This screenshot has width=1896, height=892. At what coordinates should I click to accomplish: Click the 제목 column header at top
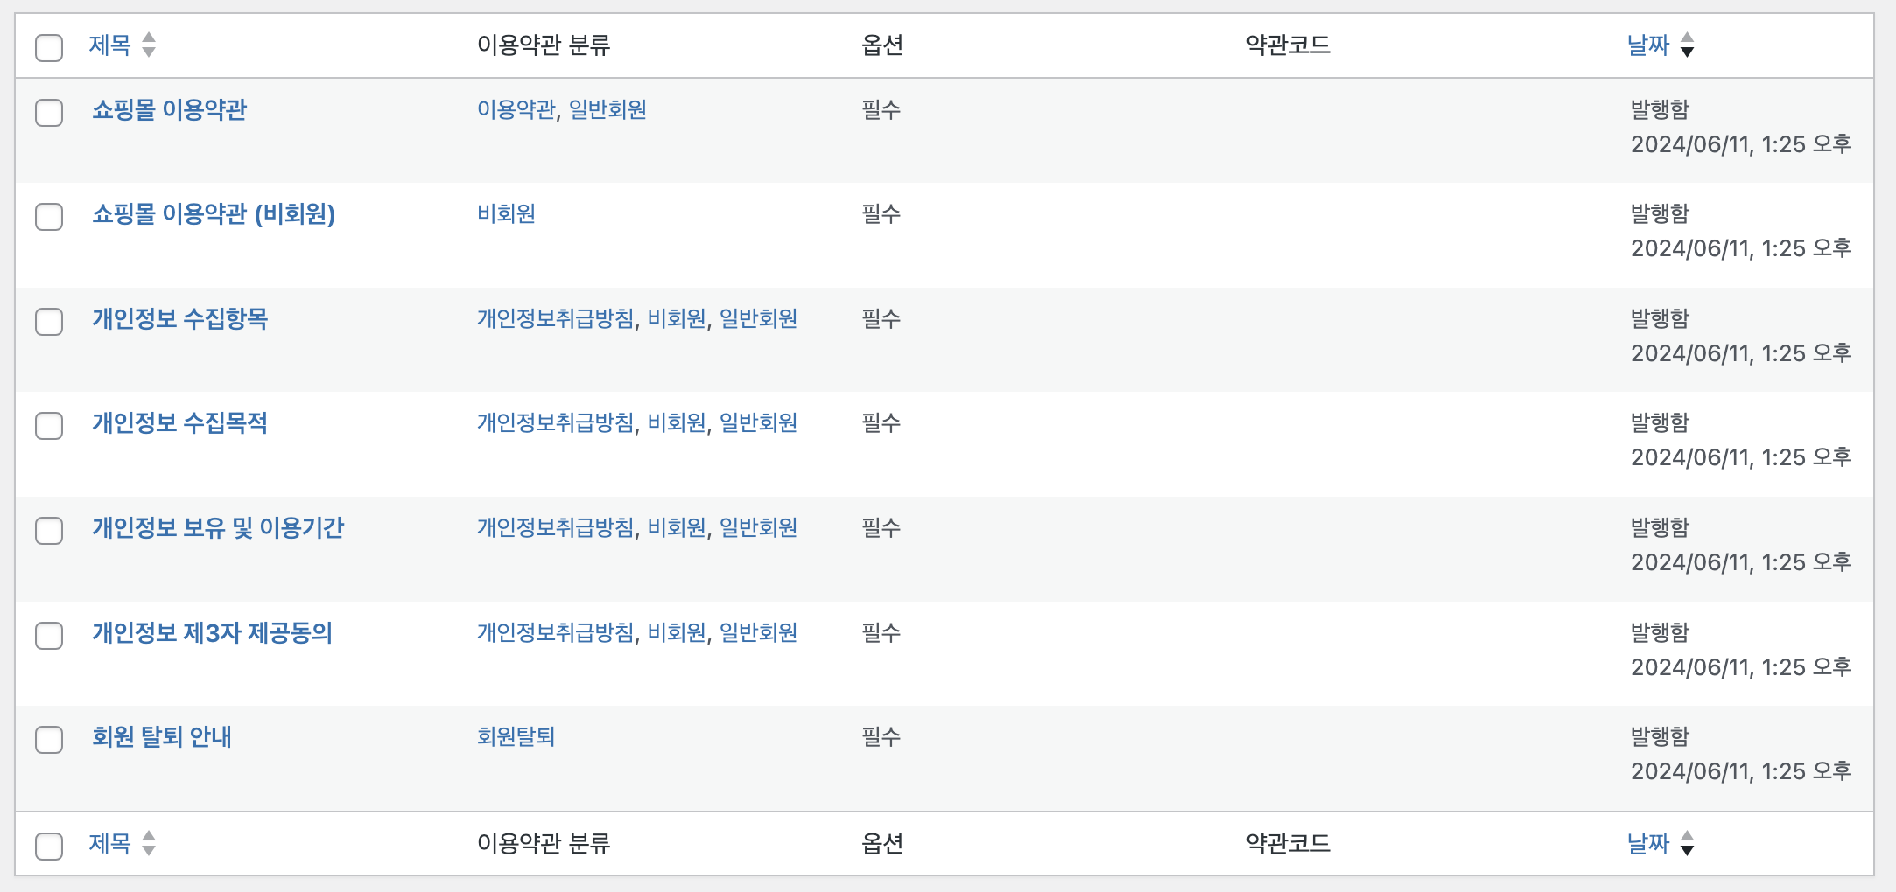click(109, 45)
